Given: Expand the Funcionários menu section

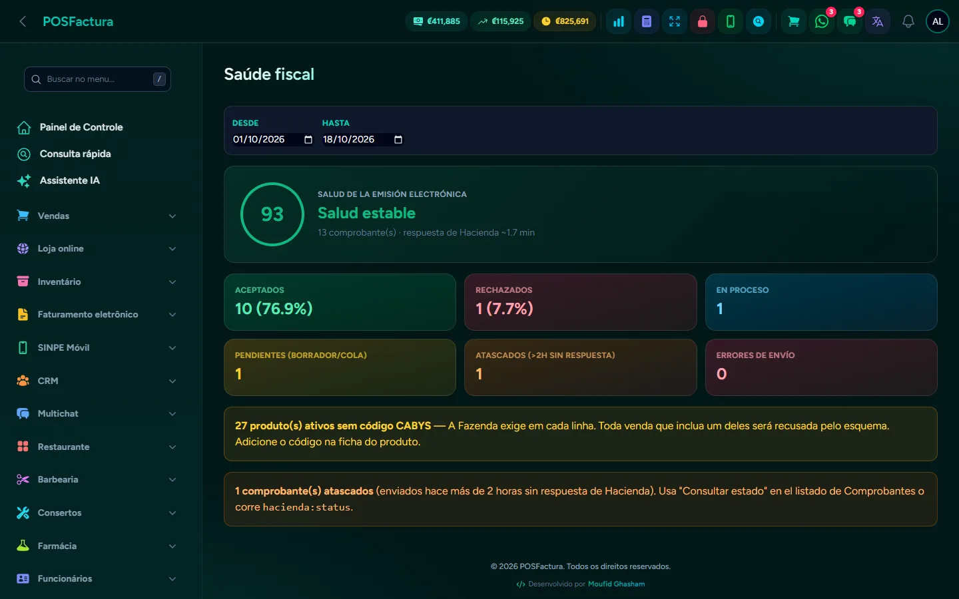Looking at the screenshot, I should tap(97, 578).
